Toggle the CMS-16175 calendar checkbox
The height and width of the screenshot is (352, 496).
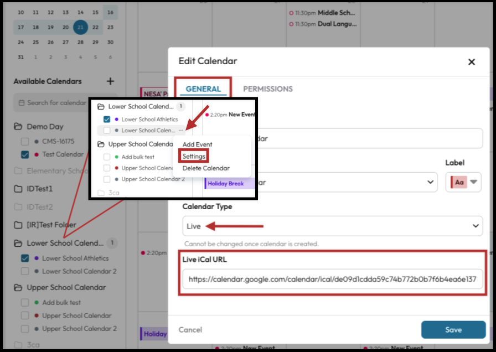click(25, 141)
